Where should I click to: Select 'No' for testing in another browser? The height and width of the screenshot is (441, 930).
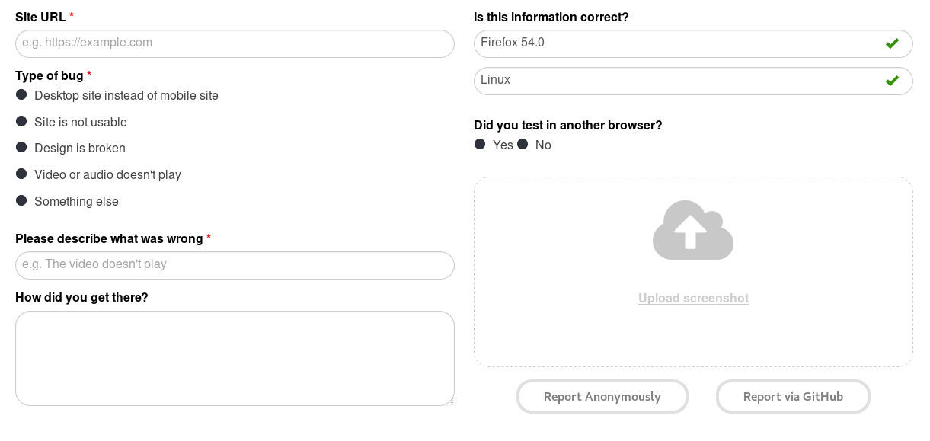[523, 143]
